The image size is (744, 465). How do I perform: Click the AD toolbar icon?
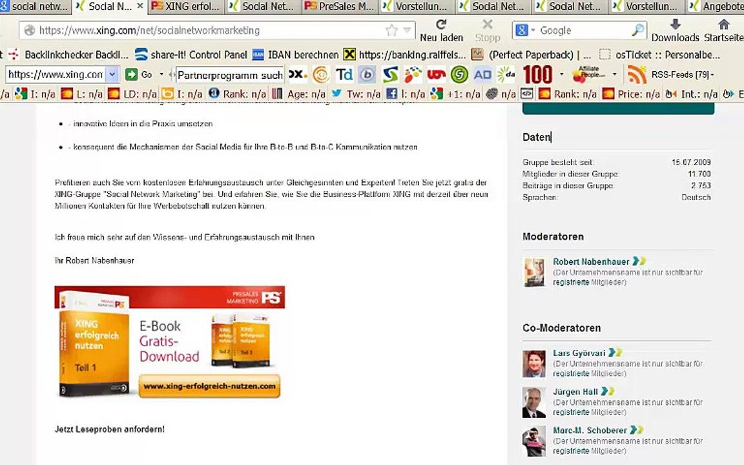pos(482,74)
